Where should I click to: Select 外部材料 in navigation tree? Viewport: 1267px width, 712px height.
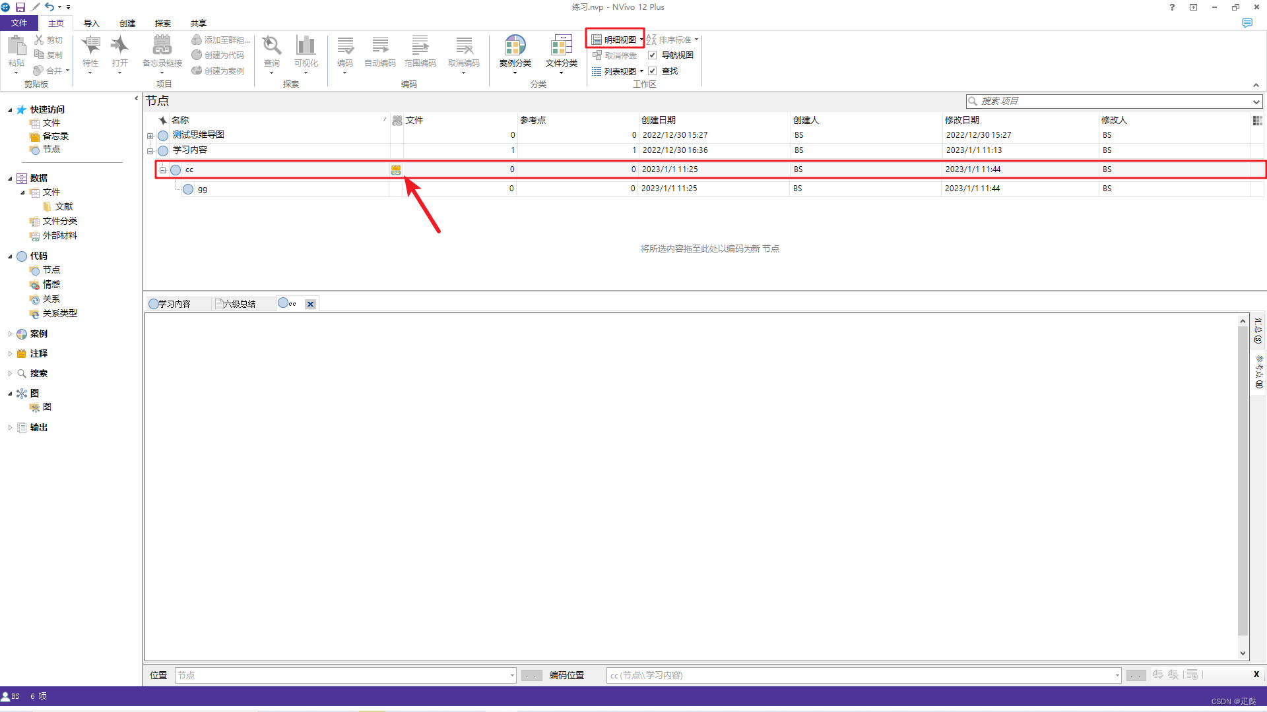click(x=53, y=236)
